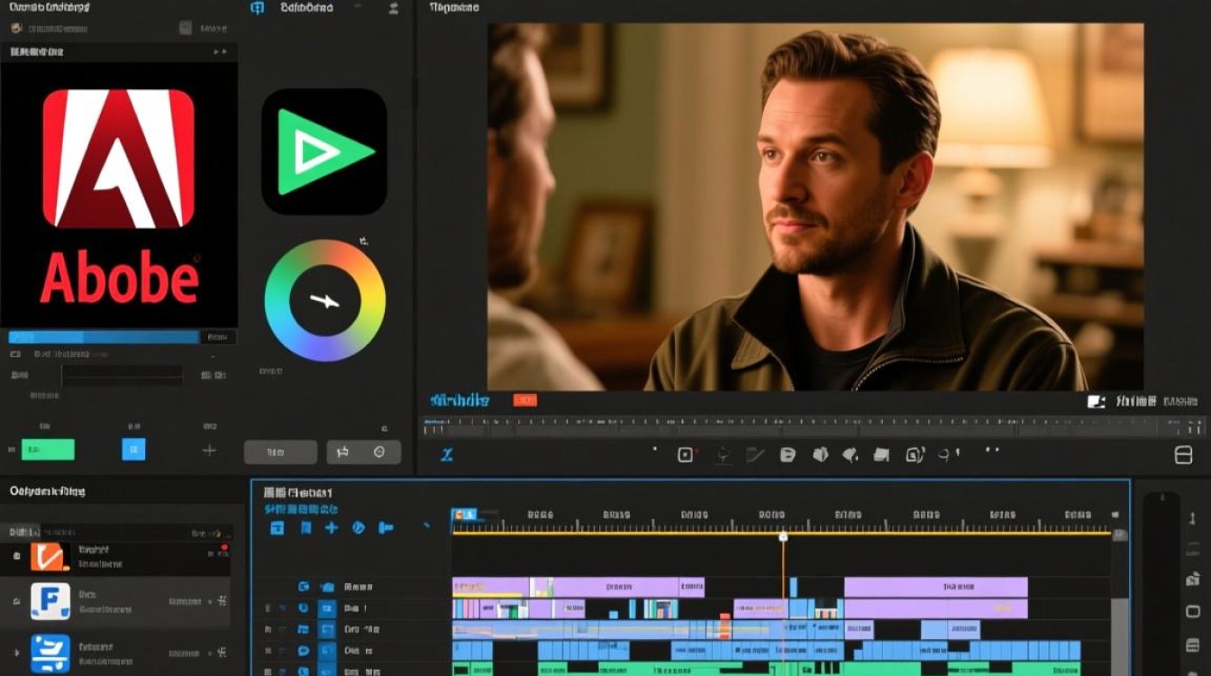Click the playhead handle on the timeline ruler
The image size is (1211, 676).
[783, 536]
